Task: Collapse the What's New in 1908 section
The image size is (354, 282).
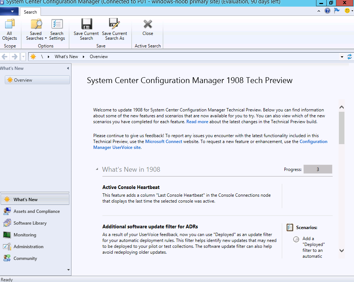Action: pos(97,169)
